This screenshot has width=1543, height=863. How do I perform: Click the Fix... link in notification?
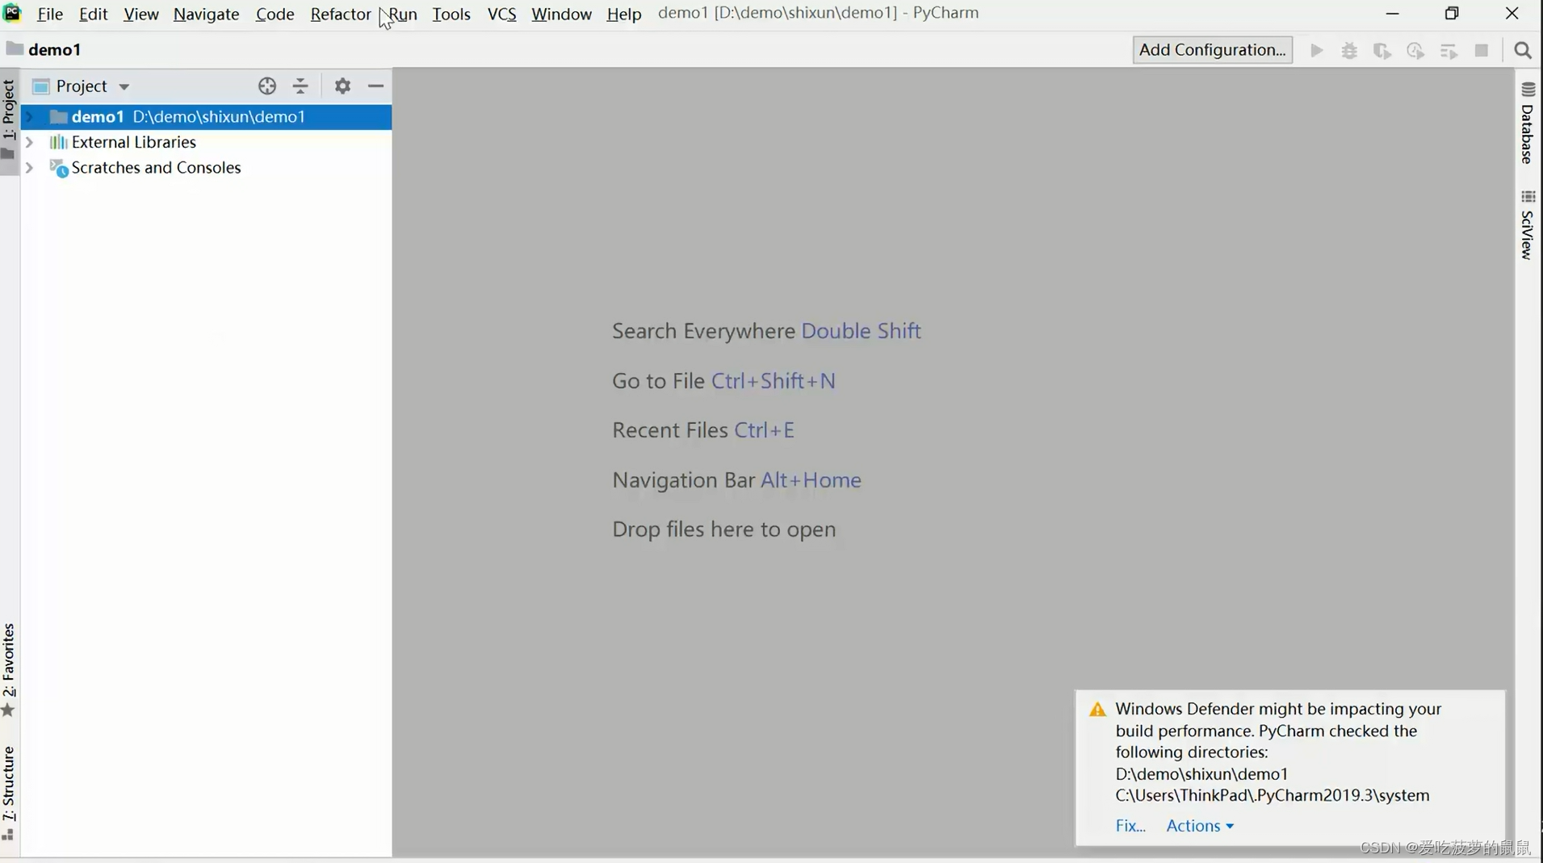click(1130, 826)
